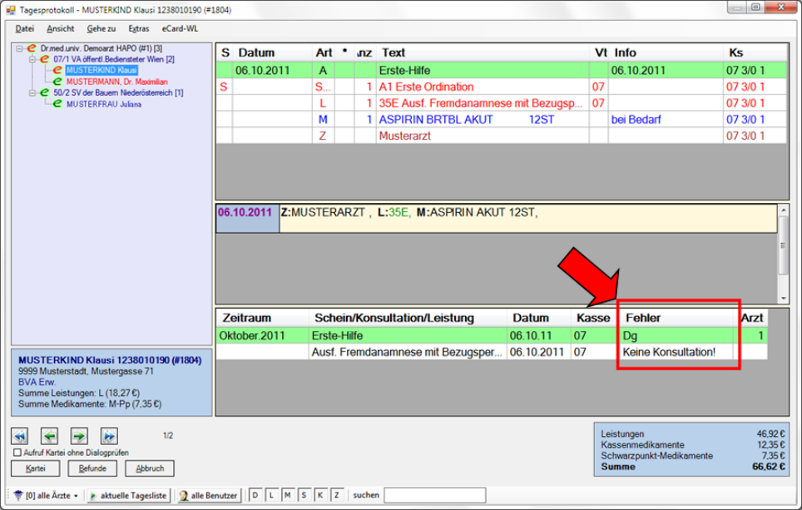Click the scroll-up arrow of the notes panel
The height and width of the screenshot is (510, 802).
pos(783,210)
